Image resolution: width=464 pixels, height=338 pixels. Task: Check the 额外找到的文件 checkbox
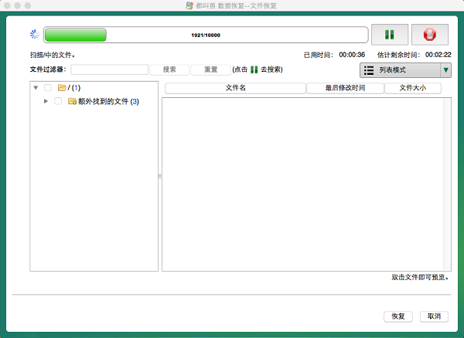pos(58,101)
